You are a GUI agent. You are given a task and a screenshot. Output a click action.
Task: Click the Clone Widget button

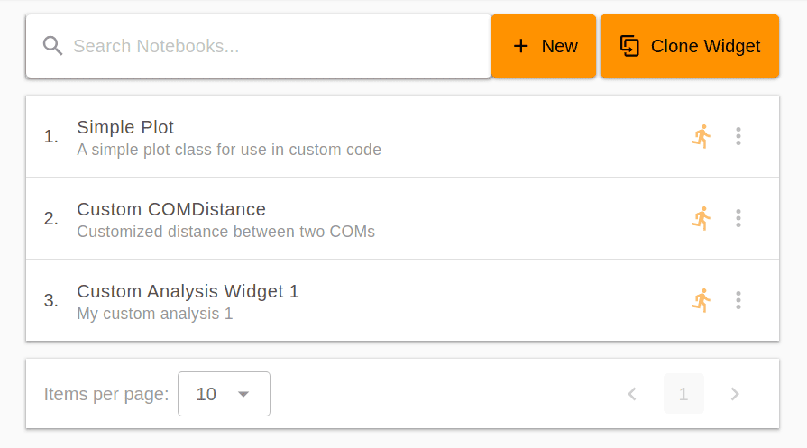[690, 46]
